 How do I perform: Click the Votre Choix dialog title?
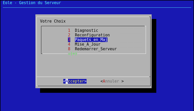point(53,21)
